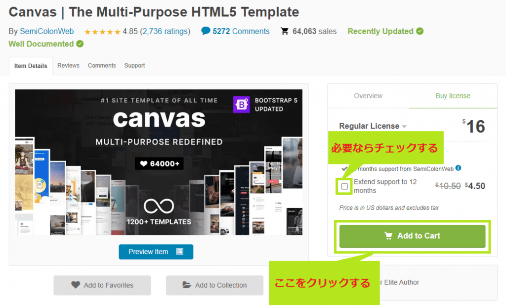Check the Extend support to 12 months box
The image size is (506, 308).
pyautogui.click(x=344, y=186)
